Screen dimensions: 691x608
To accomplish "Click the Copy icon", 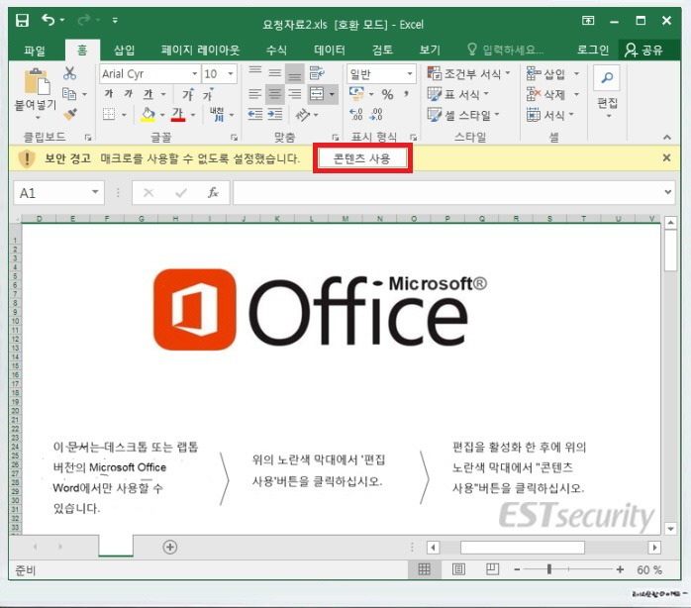I will (69, 93).
